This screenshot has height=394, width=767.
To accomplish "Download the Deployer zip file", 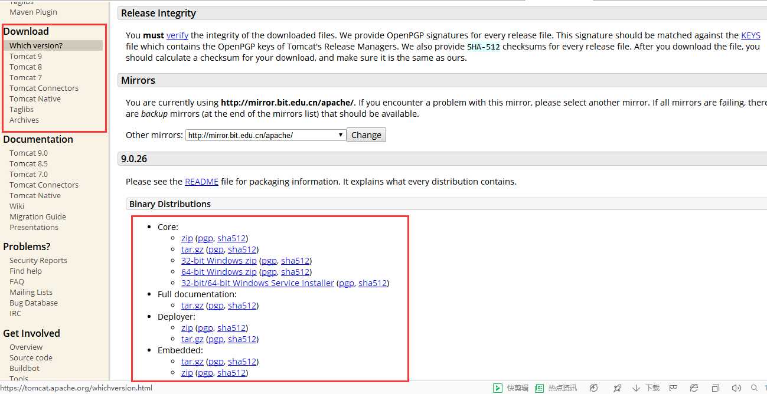I will [x=187, y=328].
